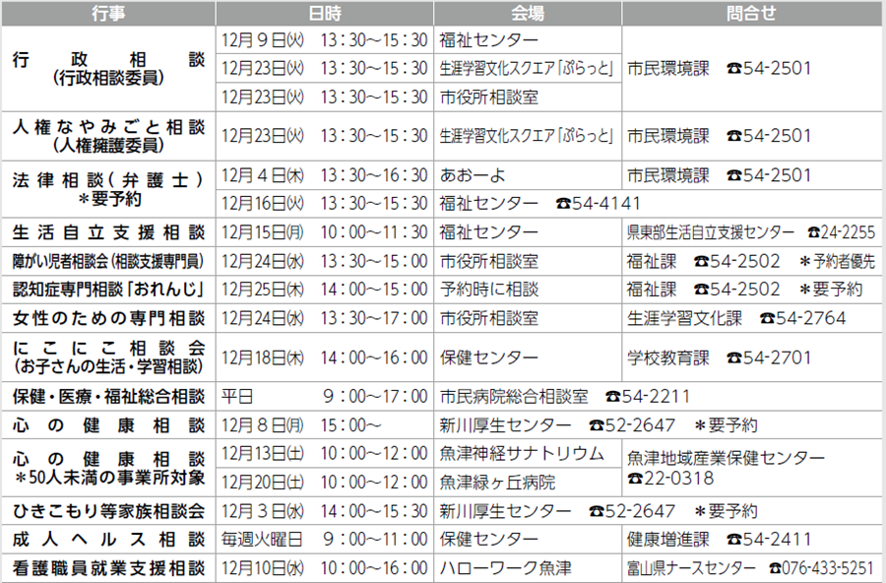
Task: Click the ひきこもり等家族相談会 row title
Action: pyautogui.click(x=108, y=510)
